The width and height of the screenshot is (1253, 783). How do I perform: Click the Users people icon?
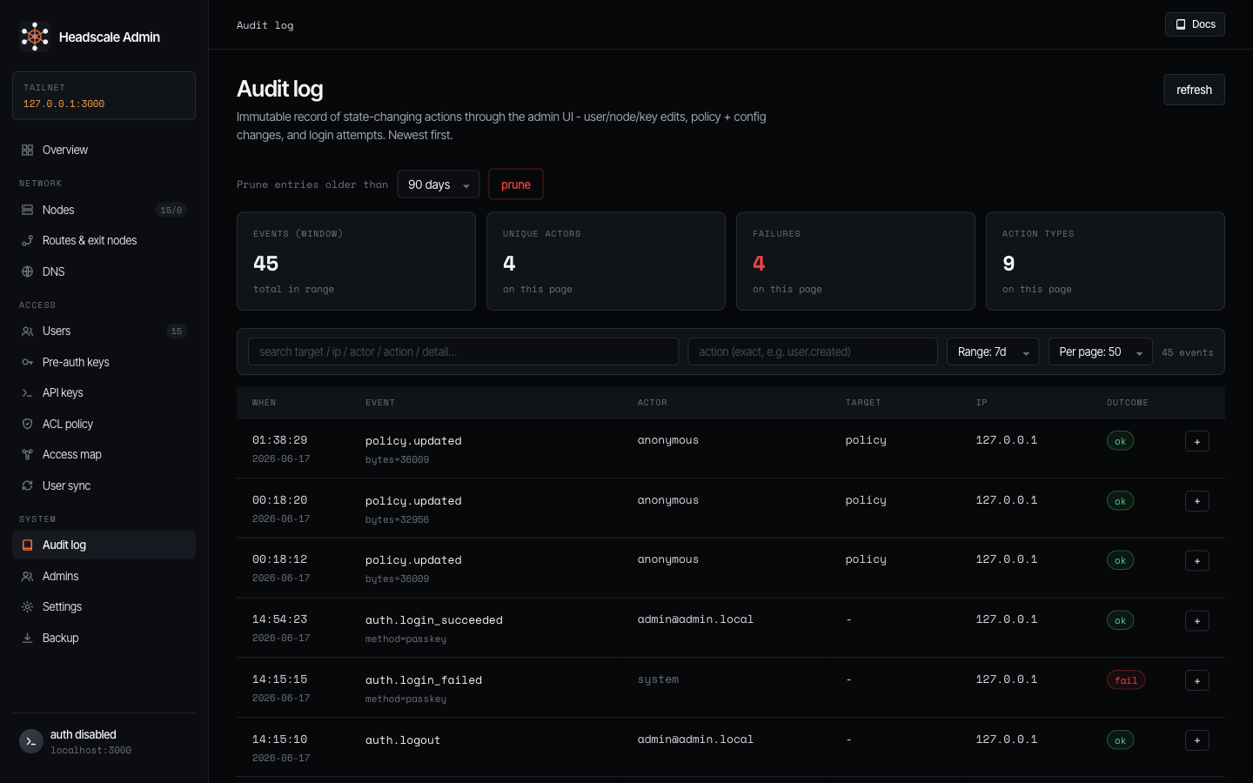tap(27, 331)
